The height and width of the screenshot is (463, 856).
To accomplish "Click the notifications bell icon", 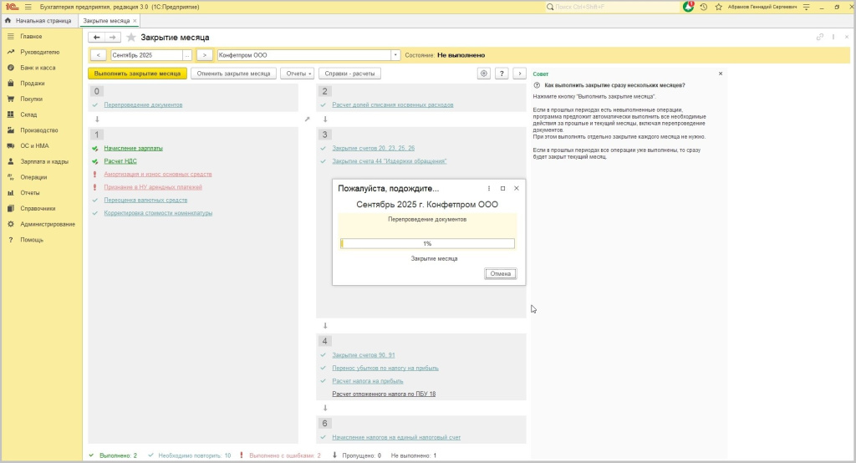I will pyautogui.click(x=689, y=7).
